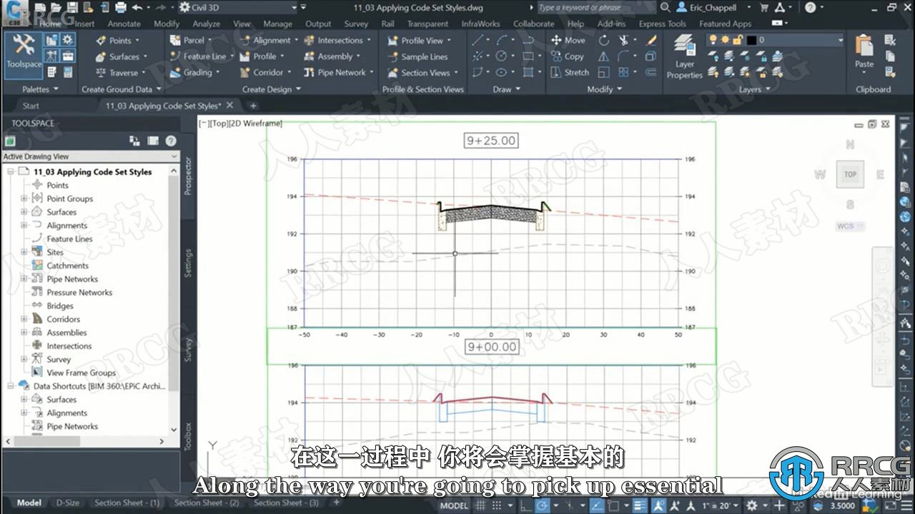This screenshot has height=514, width=915.
Task: Click the Move button
Action: click(568, 41)
